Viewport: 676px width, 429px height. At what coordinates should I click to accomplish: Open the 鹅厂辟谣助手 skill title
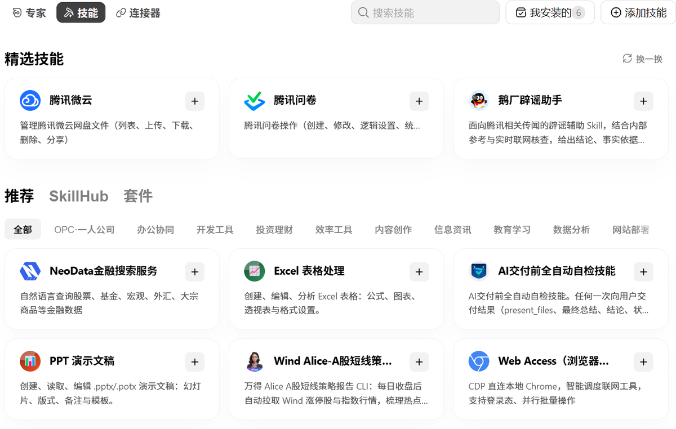[x=530, y=101]
